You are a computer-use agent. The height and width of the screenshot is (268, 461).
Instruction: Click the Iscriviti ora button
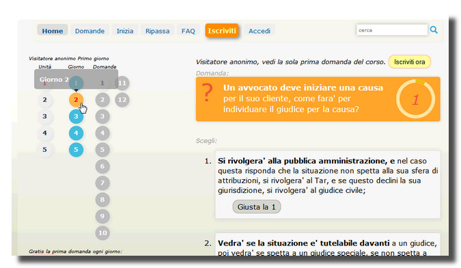pos(410,62)
